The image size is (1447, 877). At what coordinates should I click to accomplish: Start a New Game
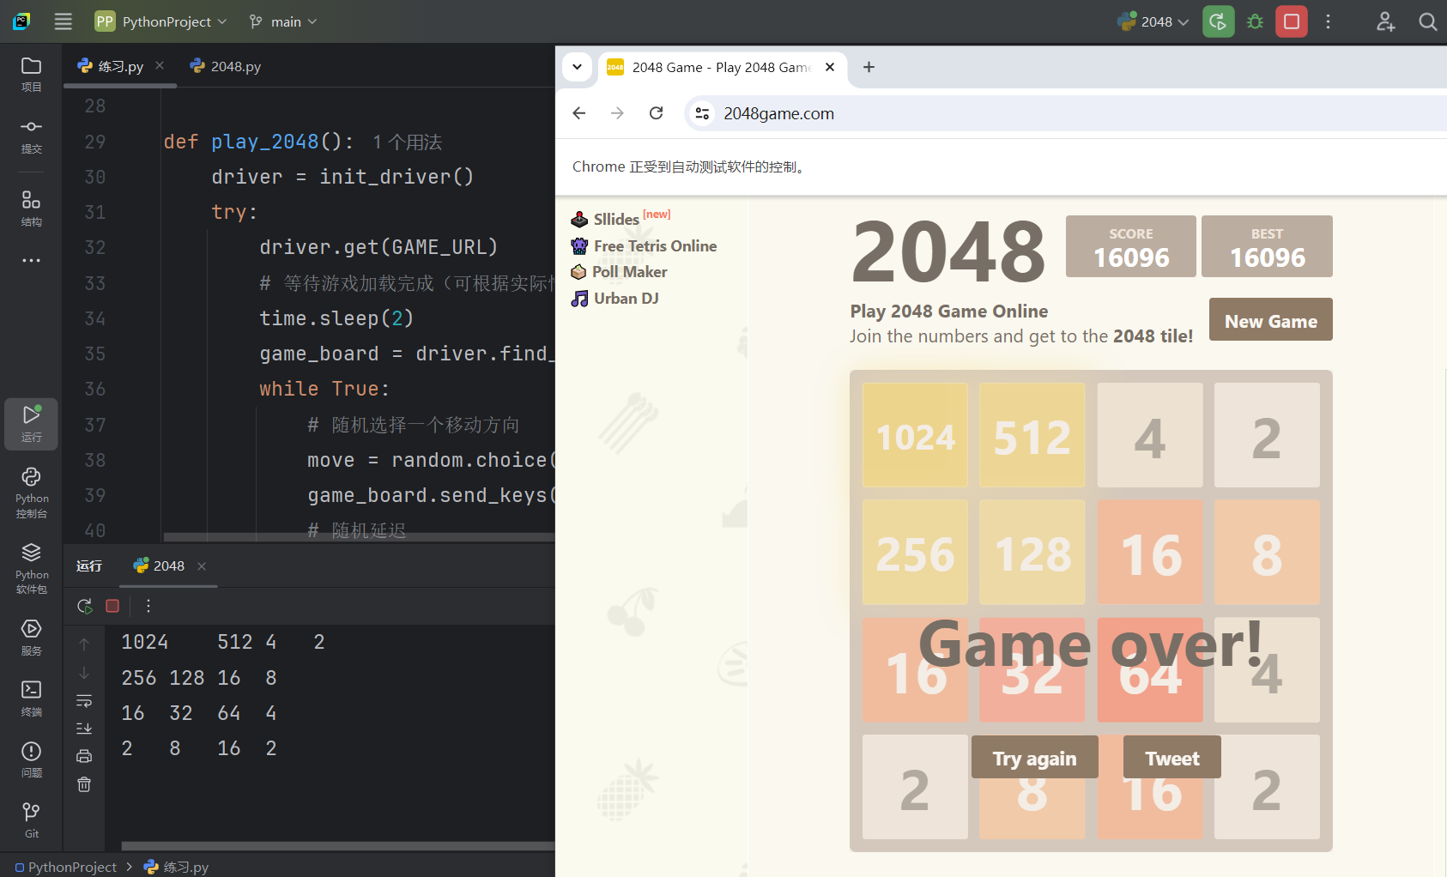pyautogui.click(x=1270, y=320)
